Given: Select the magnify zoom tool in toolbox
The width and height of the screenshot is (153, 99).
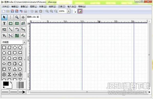Looking at the screenshot, I should click(17, 17).
